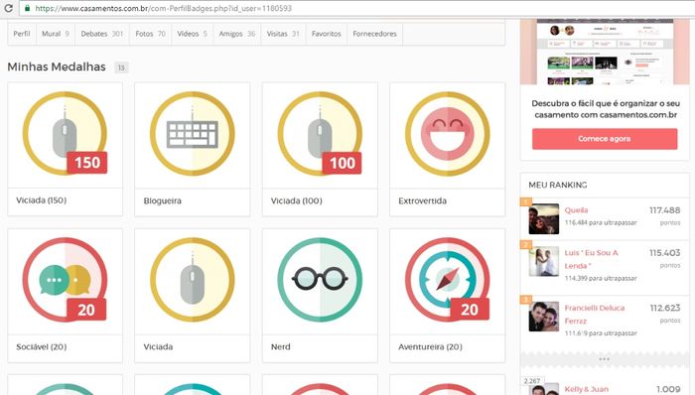Screen dimensions: 695x395
Task: Reload the page with browser refresh icon
Action: tap(8, 8)
